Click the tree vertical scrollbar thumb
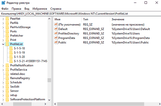Screen dimensions: 161x106 (49, 80)
